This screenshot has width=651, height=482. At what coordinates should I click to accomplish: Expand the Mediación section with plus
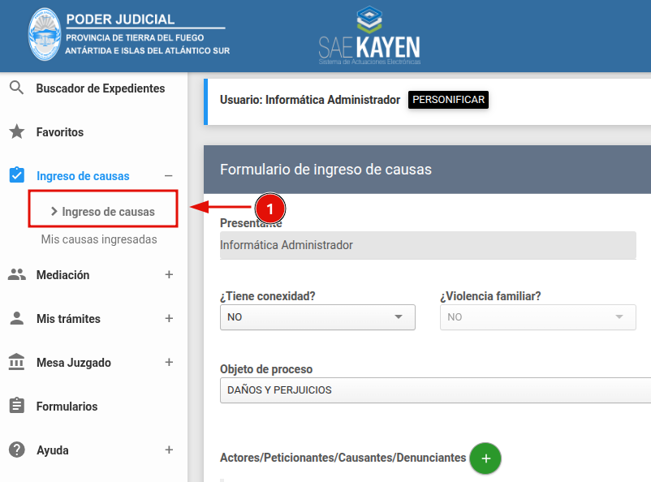point(169,275)
